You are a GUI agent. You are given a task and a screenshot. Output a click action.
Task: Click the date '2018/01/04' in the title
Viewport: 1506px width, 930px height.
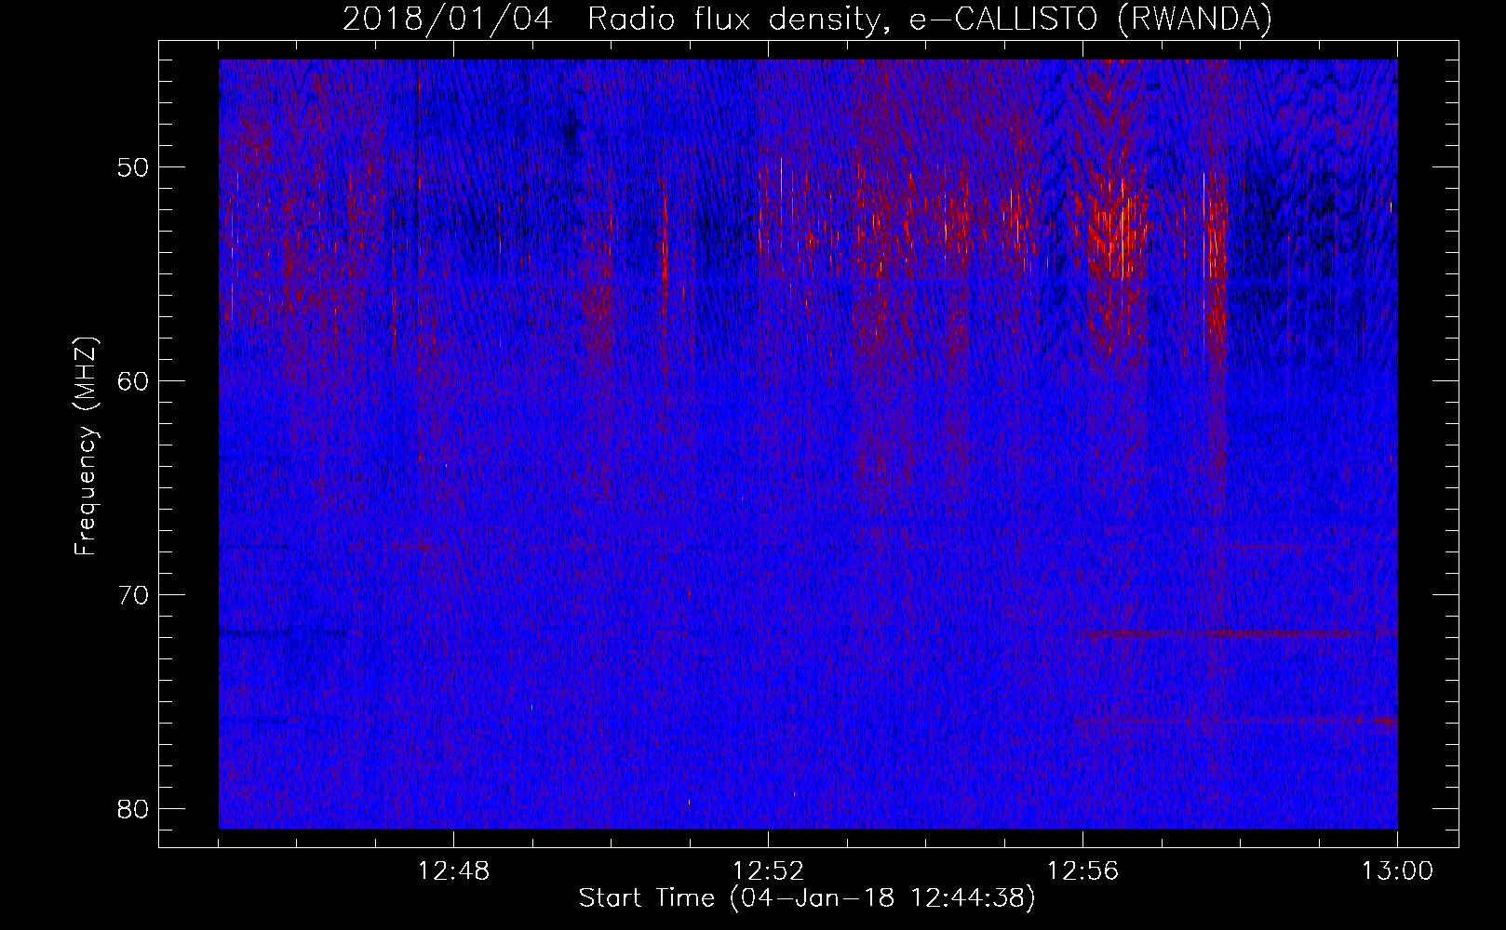(448, 20)
